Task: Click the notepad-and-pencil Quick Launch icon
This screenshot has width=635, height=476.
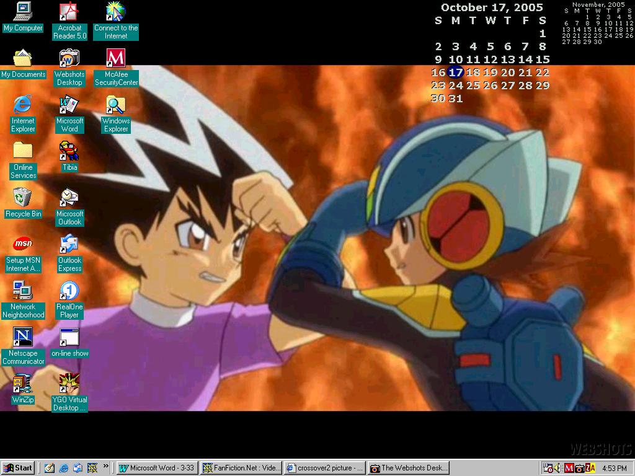Action: pos(50,469)
